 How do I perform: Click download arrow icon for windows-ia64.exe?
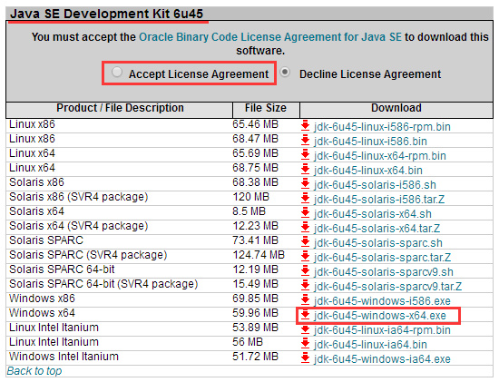(305, 358)
